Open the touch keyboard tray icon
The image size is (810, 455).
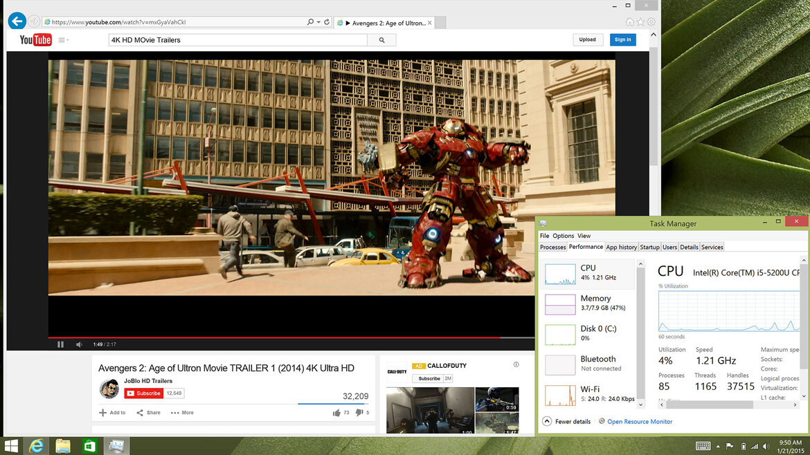coord(703,446)
